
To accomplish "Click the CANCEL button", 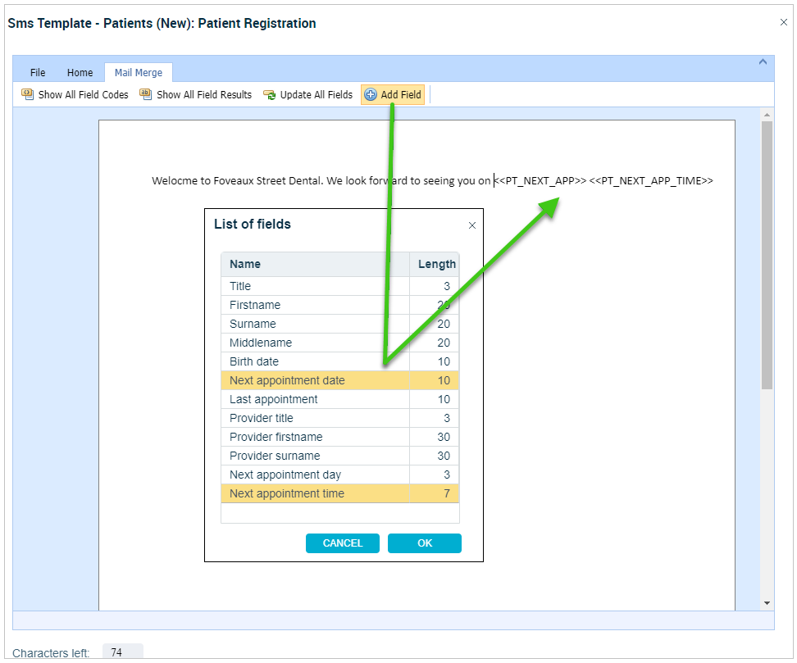I will tap(343, 543).
